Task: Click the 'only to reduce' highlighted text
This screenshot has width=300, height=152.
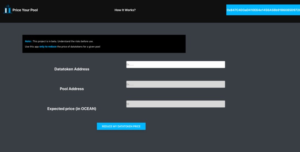Action: (48, 47)
